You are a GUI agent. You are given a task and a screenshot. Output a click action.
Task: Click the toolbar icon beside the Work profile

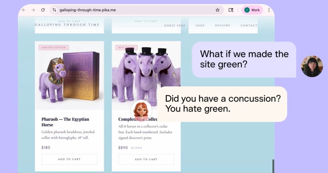pyautogui.click(x=231, y=10)
